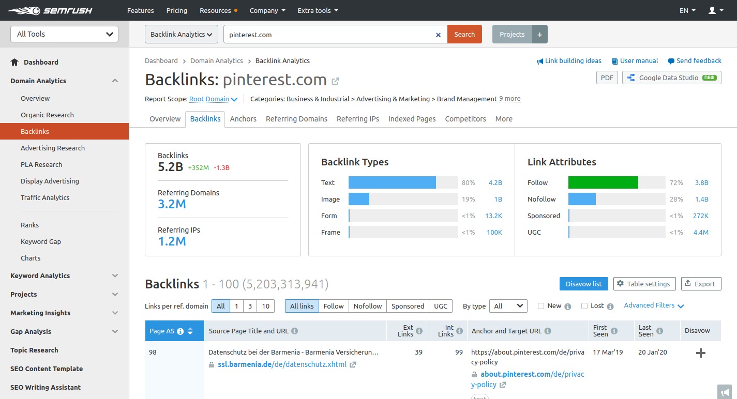Screen dimensions: 737x399
Task: Click the Referring Domains 3.2M value
Action: pyautogui.click(x=172, y=204)
